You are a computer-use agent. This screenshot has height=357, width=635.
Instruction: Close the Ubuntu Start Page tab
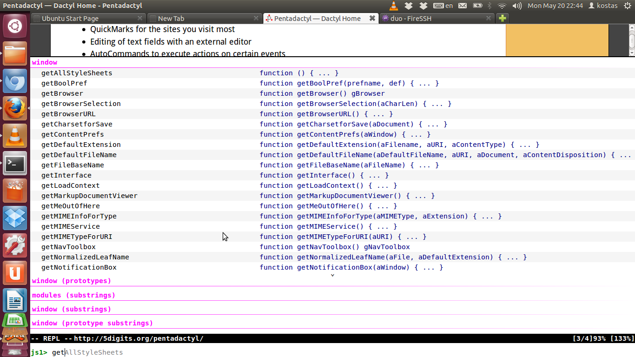pos(140,18)
